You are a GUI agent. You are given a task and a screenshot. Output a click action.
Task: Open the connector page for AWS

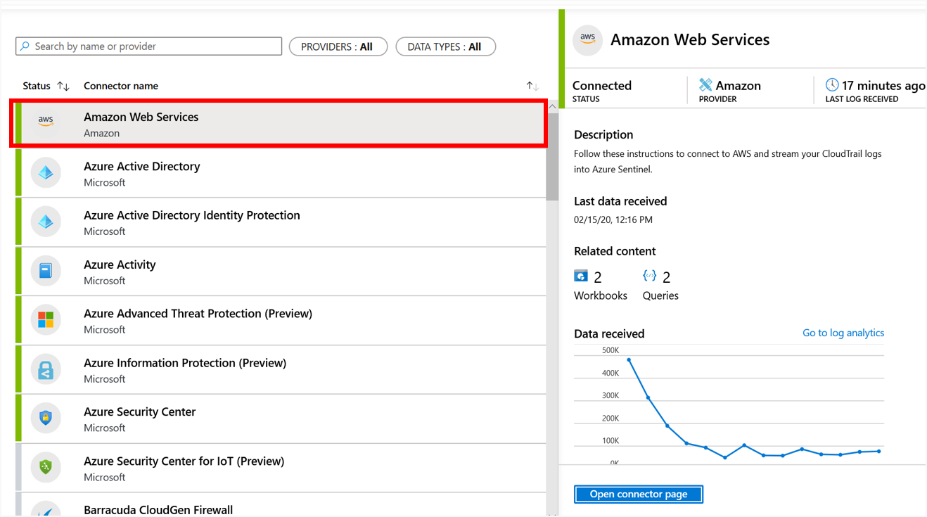pyautogui.click(x=638, y=494)
